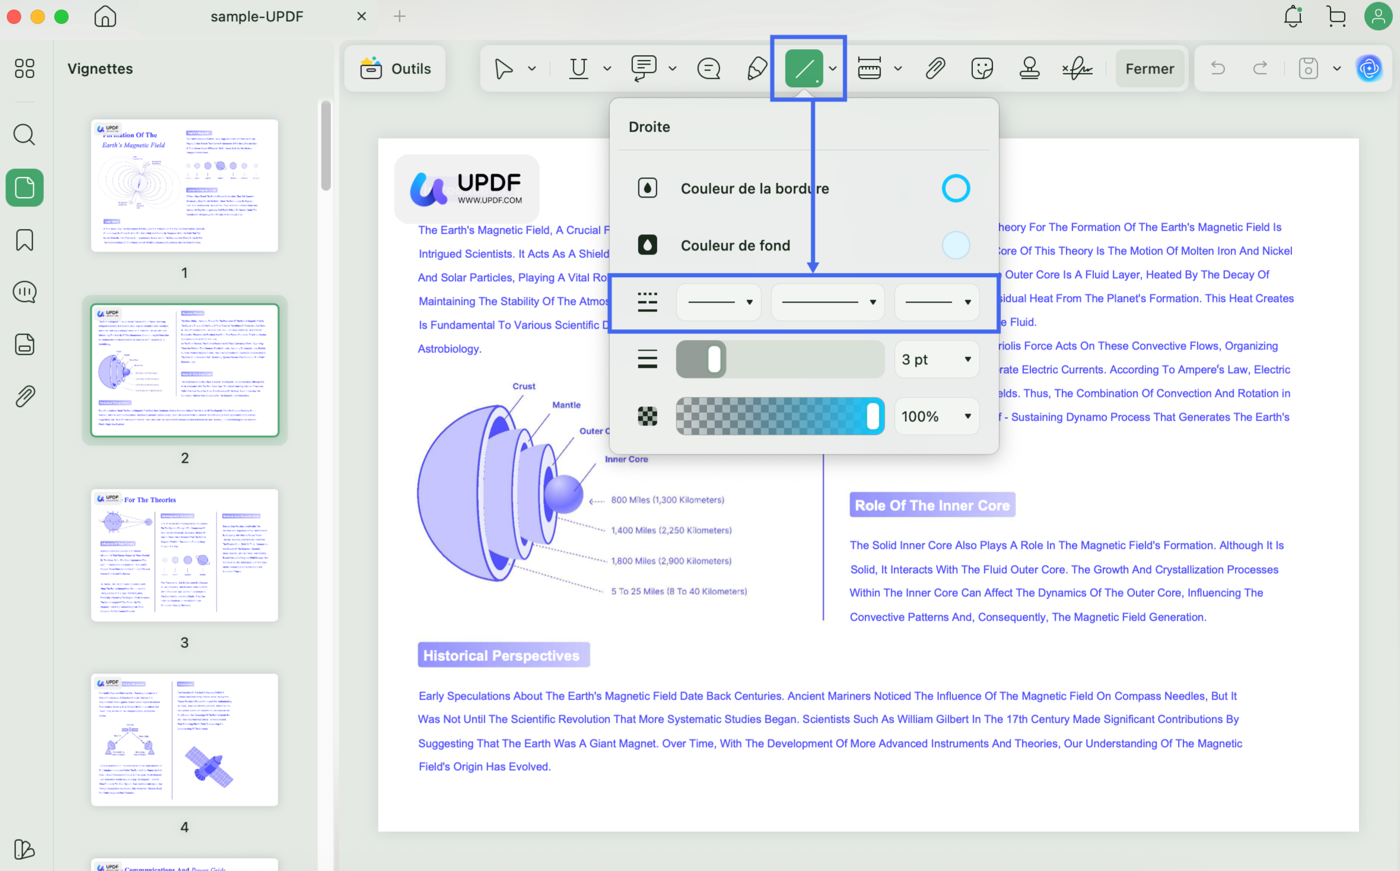Open the line start style dropdown
1400x871 pixels.
(x=719, y=302)
